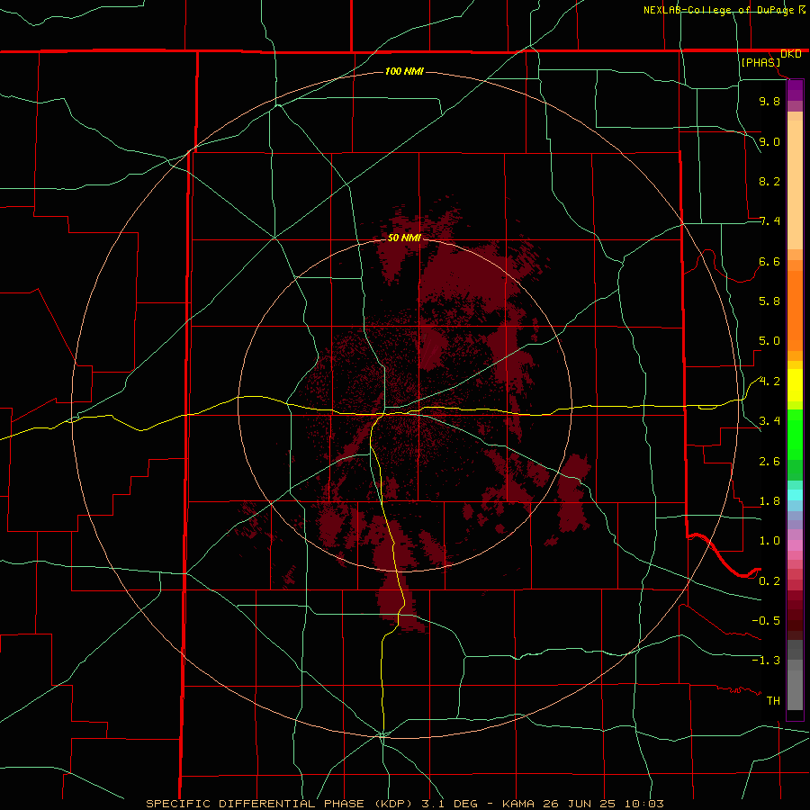
Task: Click the -1.3 scale label
Action: pos(766,661)
